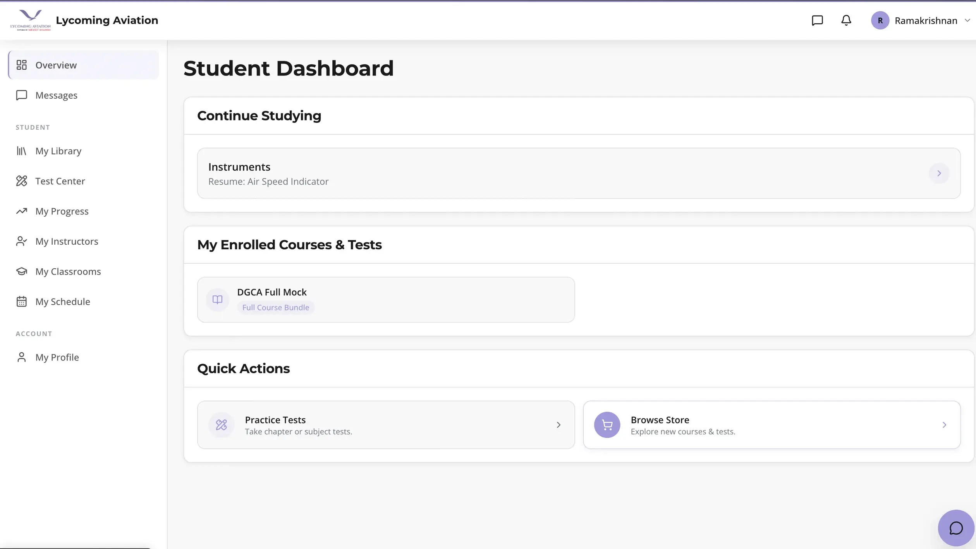Viewport: 976px width, 549px height.
Task: Click the My Library books icon
Action: pos(22,151)
